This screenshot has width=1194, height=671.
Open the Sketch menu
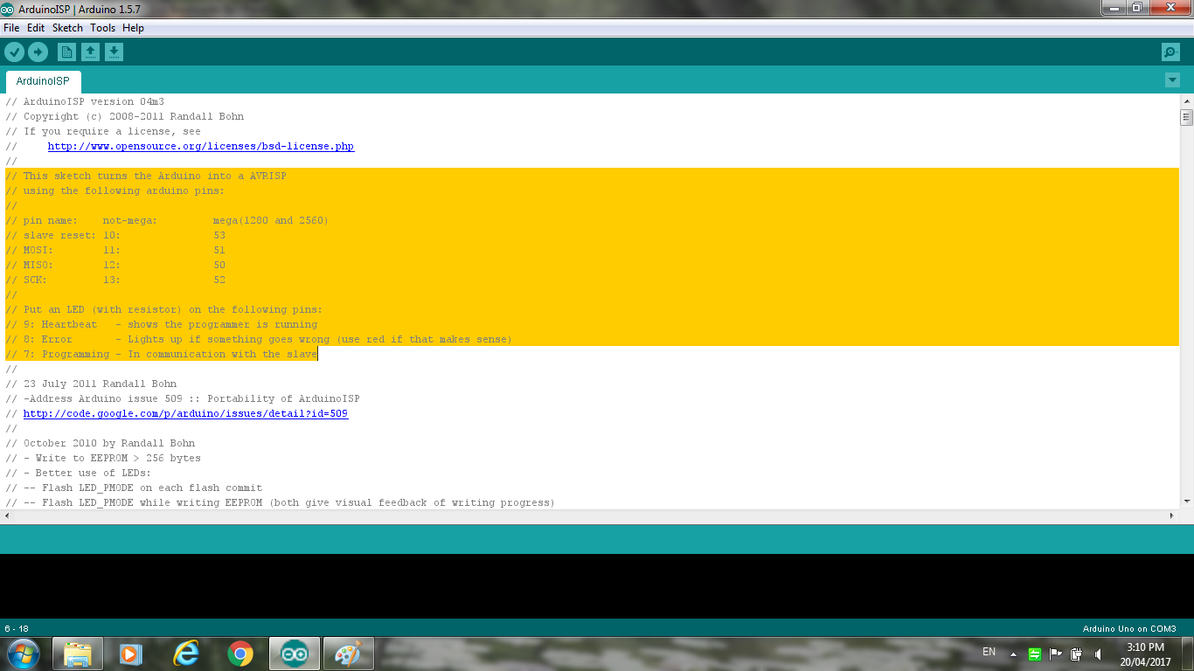pos(67,28)
